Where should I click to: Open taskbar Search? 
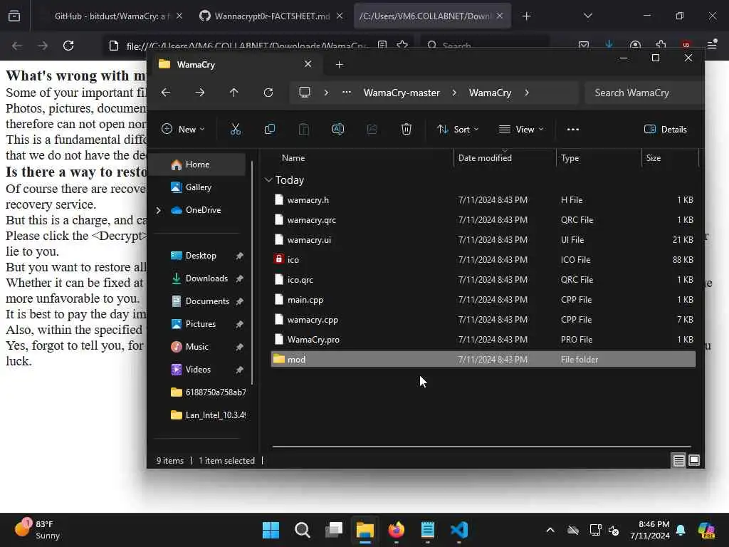pos(302,530)
